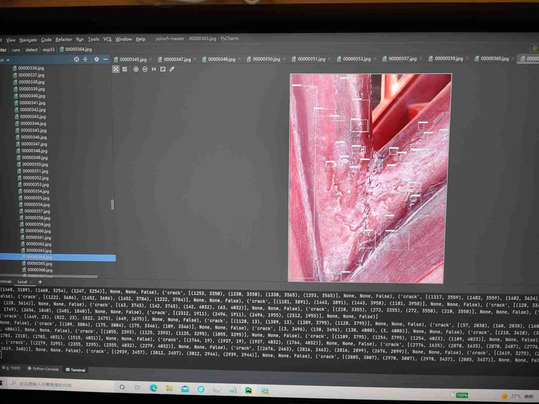This screenshot has width=539, height=404.
Task: Select the color picker eyedropper
Action: 172,69
